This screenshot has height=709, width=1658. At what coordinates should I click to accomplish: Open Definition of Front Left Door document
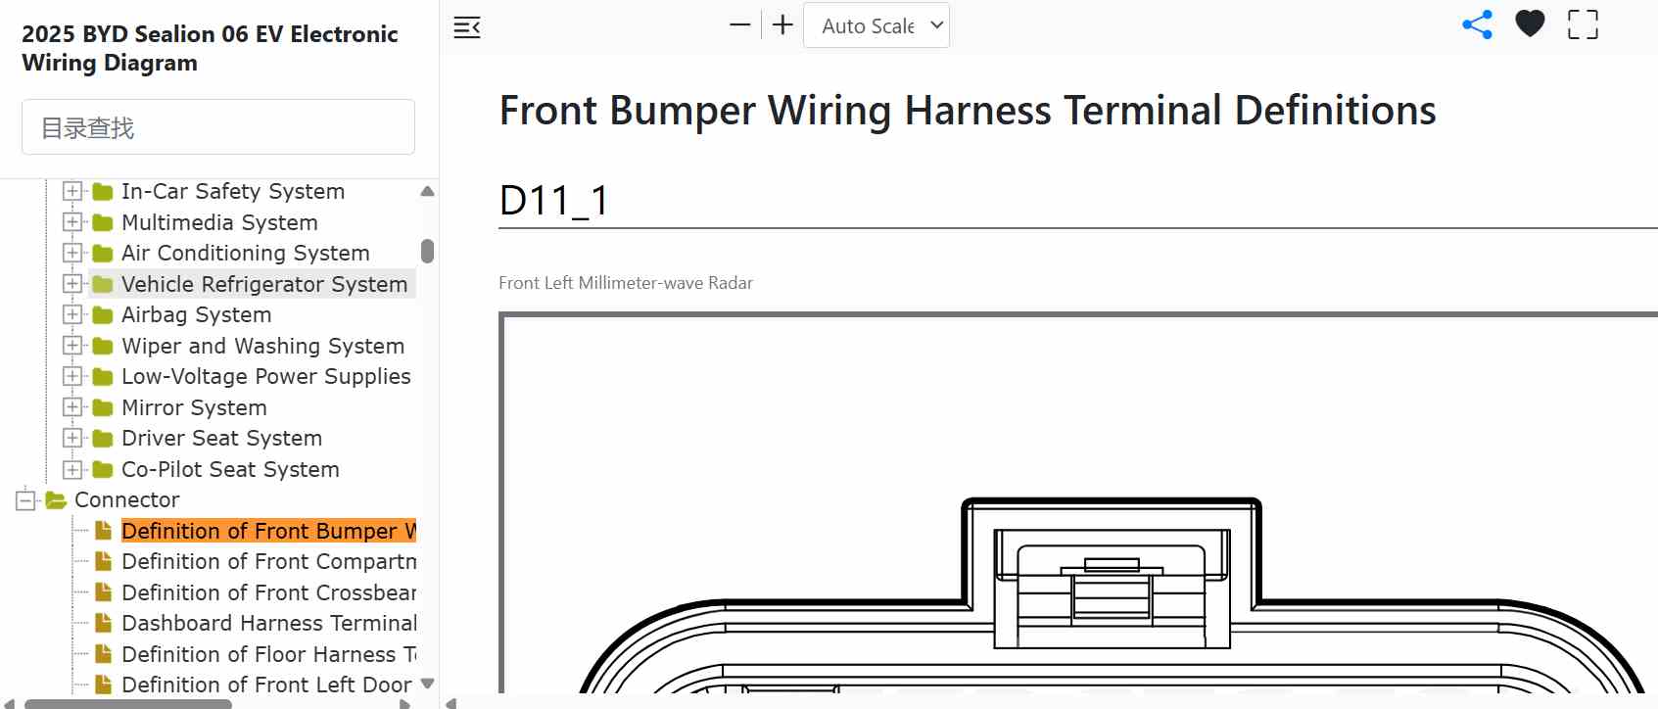point(268,685)
